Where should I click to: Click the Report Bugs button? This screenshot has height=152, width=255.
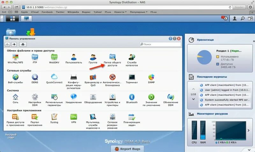127,149
